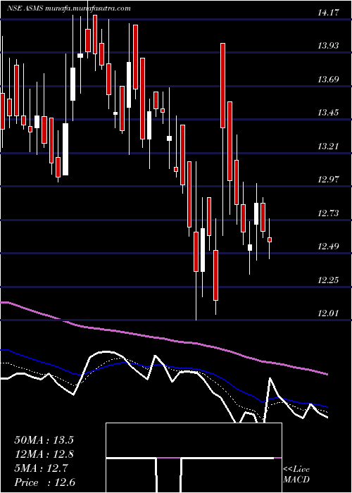Click the 13.21 price axis label
The width and height of the screenshot is (352, 493).
329,146
